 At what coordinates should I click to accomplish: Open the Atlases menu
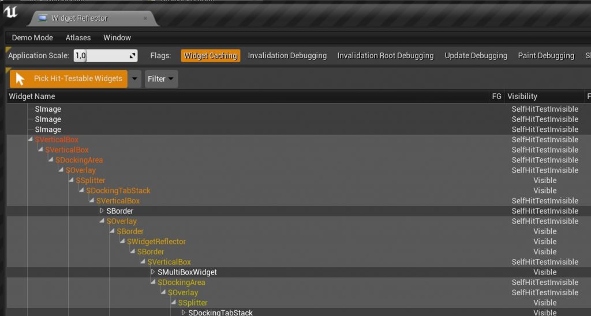(x=78, y=37)
